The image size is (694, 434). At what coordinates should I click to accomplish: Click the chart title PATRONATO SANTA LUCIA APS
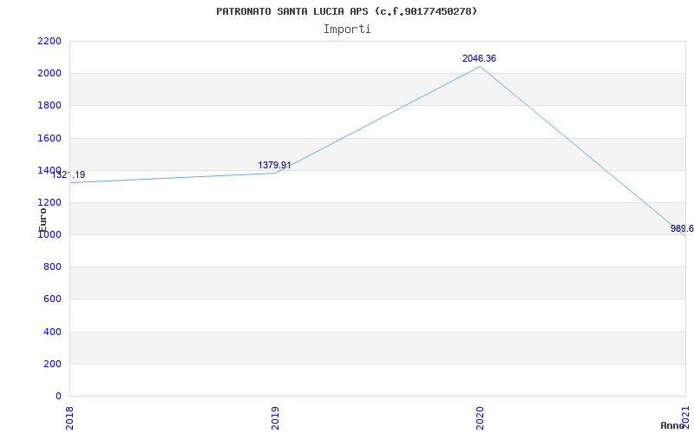(346, 11)
